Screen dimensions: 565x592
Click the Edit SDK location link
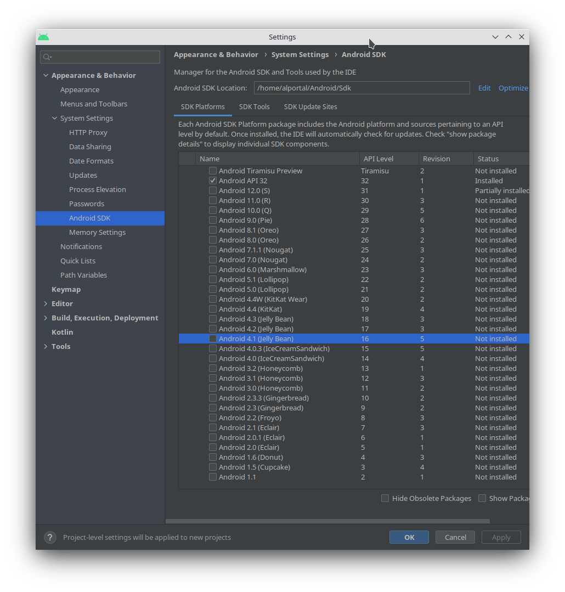pyautogui.click(x=484, y=88)
